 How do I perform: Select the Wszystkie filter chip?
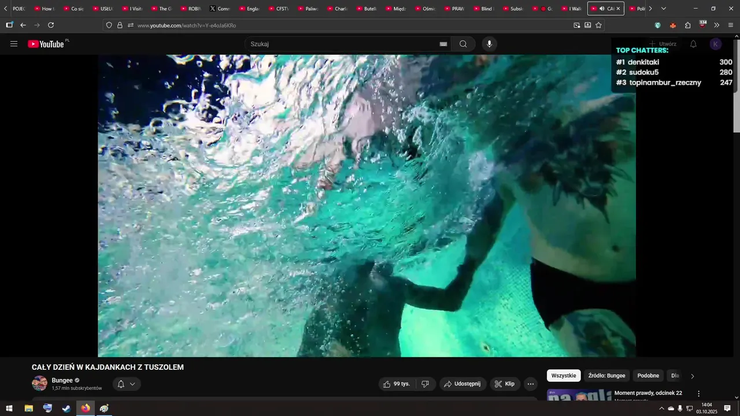pyautogui.click(x=564, y=376)
